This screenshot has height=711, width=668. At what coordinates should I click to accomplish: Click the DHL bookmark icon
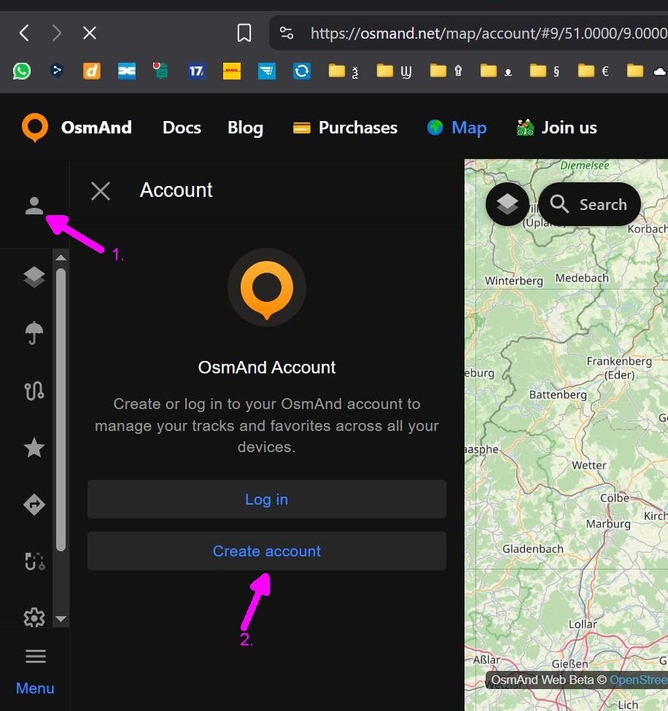(232, 71)
